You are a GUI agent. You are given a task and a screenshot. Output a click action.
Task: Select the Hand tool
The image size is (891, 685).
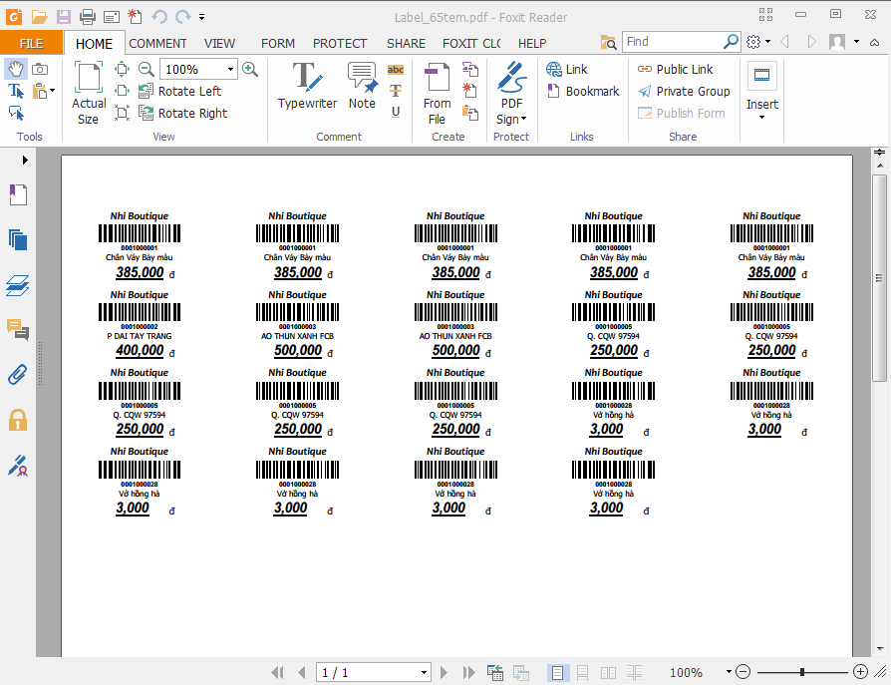16,69
